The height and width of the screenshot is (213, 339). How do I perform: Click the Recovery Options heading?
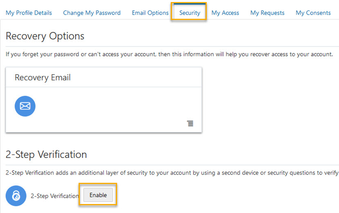coord(45,36)
